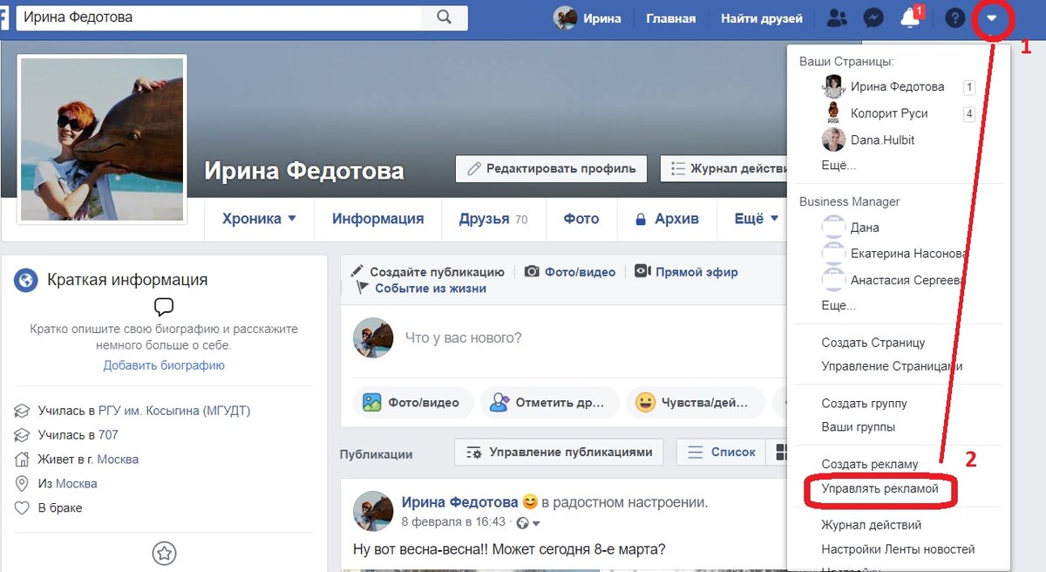Open Ирина Федотова link in post header

(459, 502)
